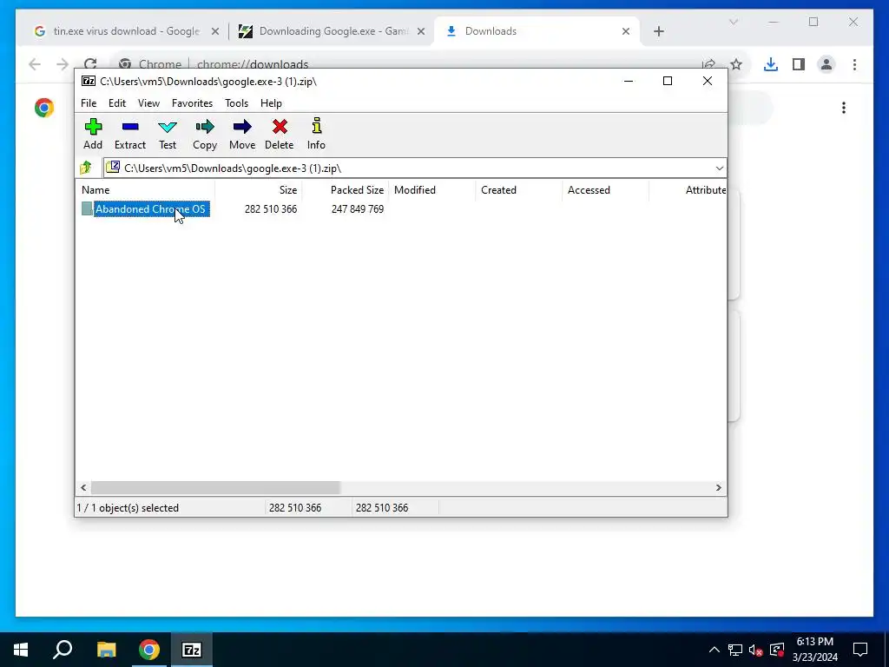Select the Copy toolbar icon
The width and height of the screenshot is (889, 667).
pyautogui.click(x=205, y=134)
